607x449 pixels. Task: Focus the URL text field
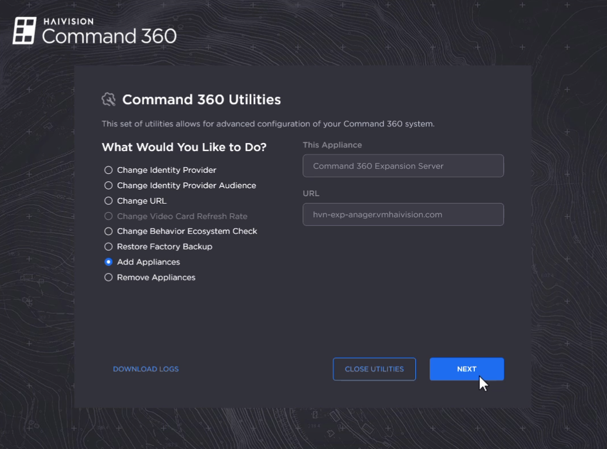[x=403, y=214]
